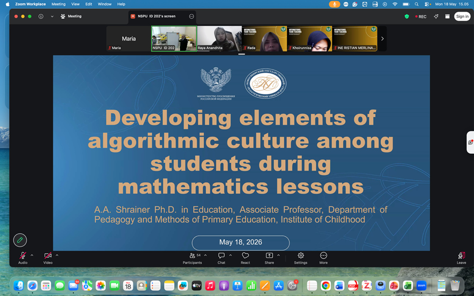The height and width of the screenshot is (296, 474).
Task: Switch to the Meeting tab
Action: [71, 17]
